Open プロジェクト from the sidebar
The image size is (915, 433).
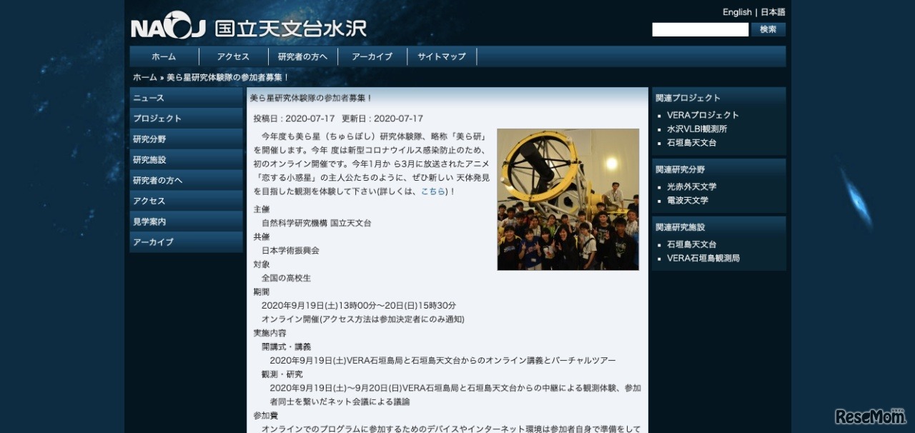point(186,119)
